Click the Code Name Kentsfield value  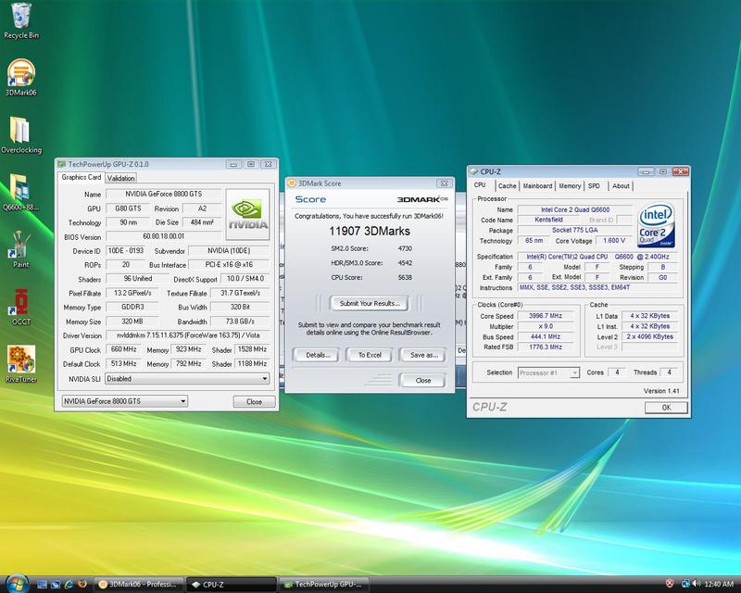click(548, 220)
